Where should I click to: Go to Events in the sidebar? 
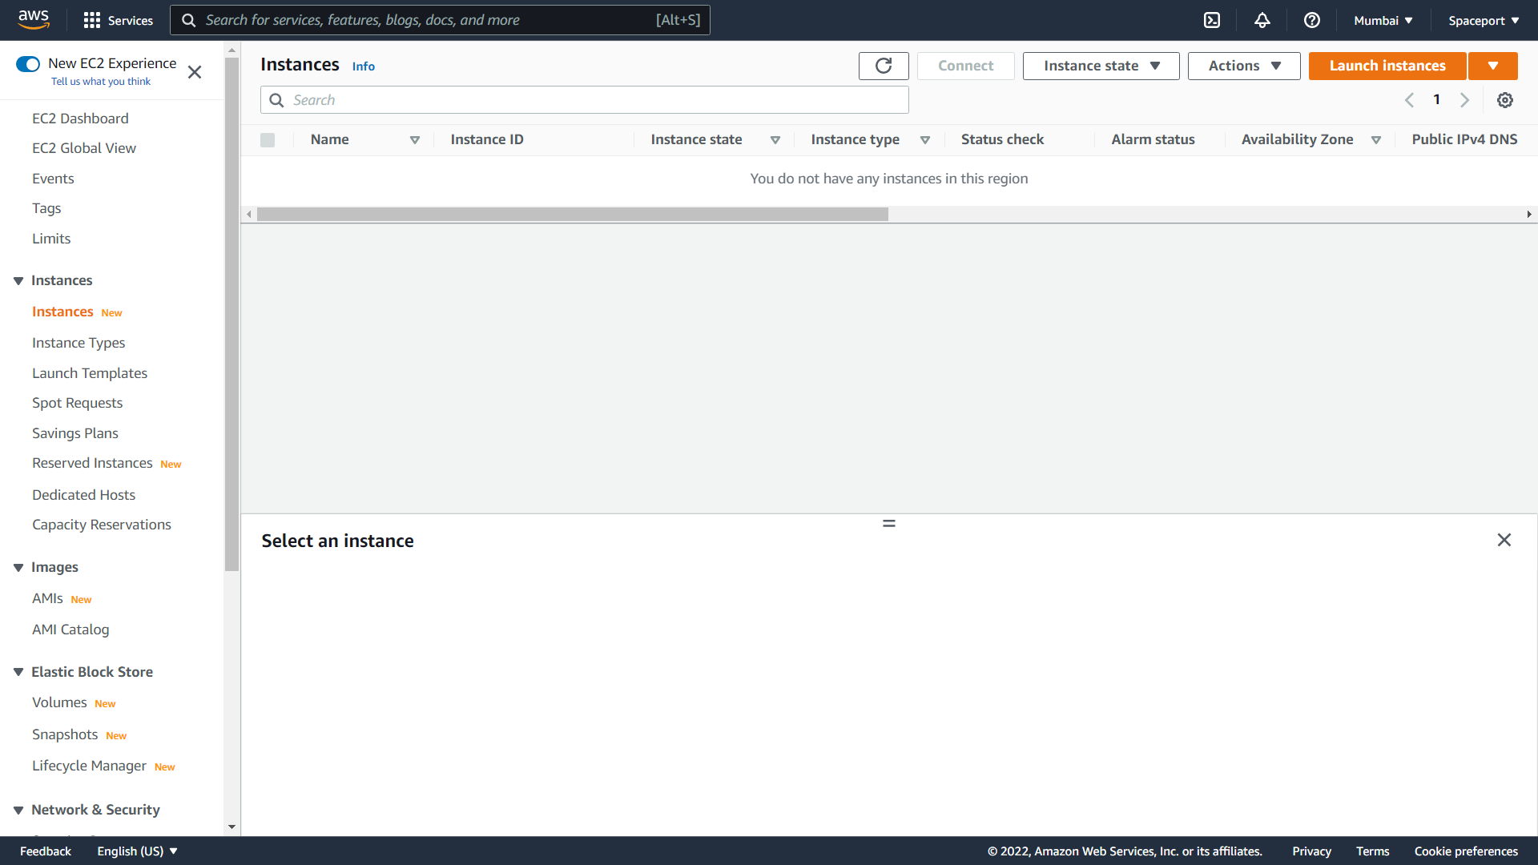(x=53, y=179)
